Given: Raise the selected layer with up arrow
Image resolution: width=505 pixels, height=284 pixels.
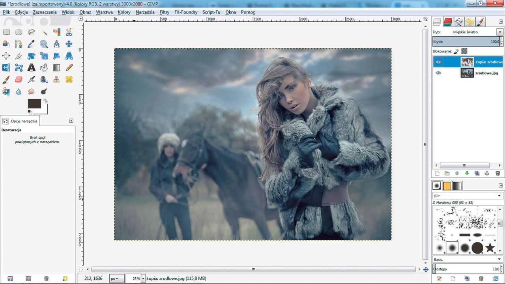Looking at the screenshot, I should coord(457,173).
